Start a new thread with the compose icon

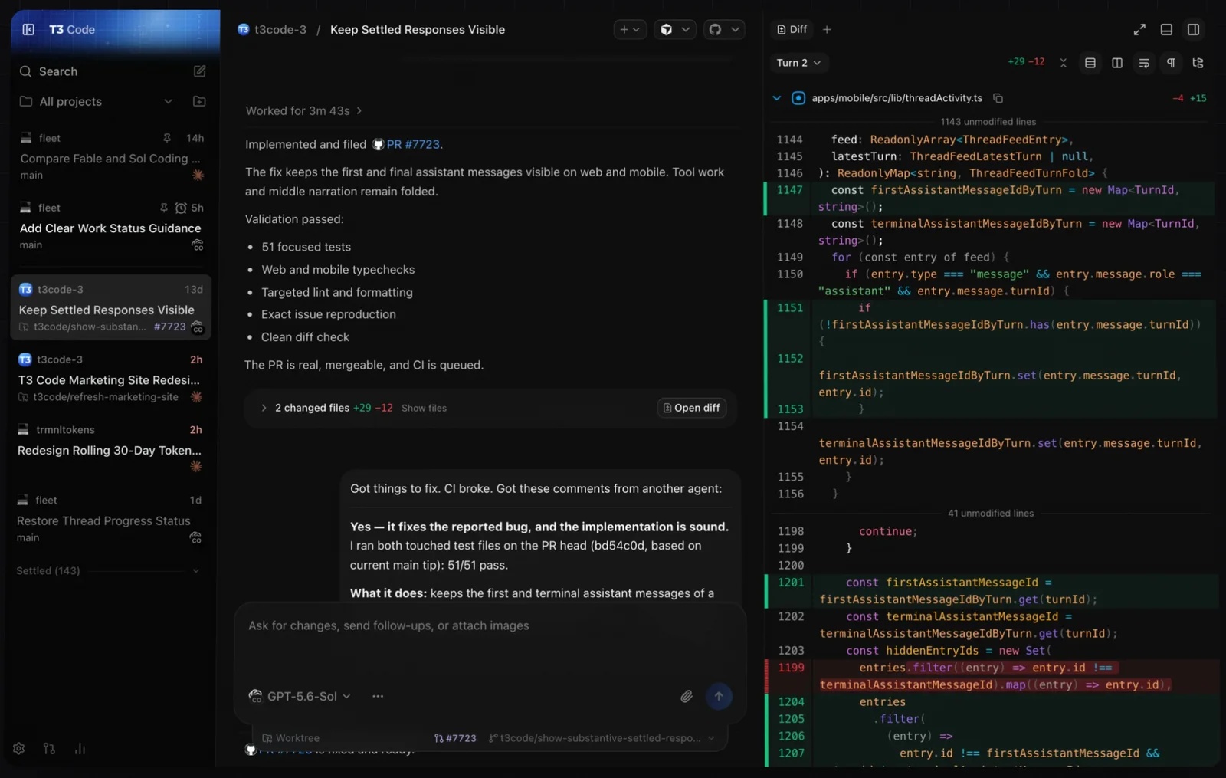[199, 71]
